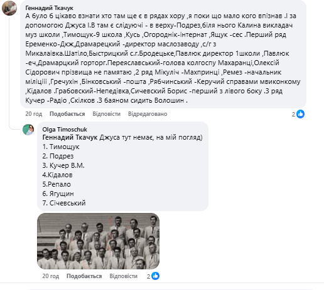Reply to Olga's comment with Відповісти

pyautogui.click(x=124, y=276)
